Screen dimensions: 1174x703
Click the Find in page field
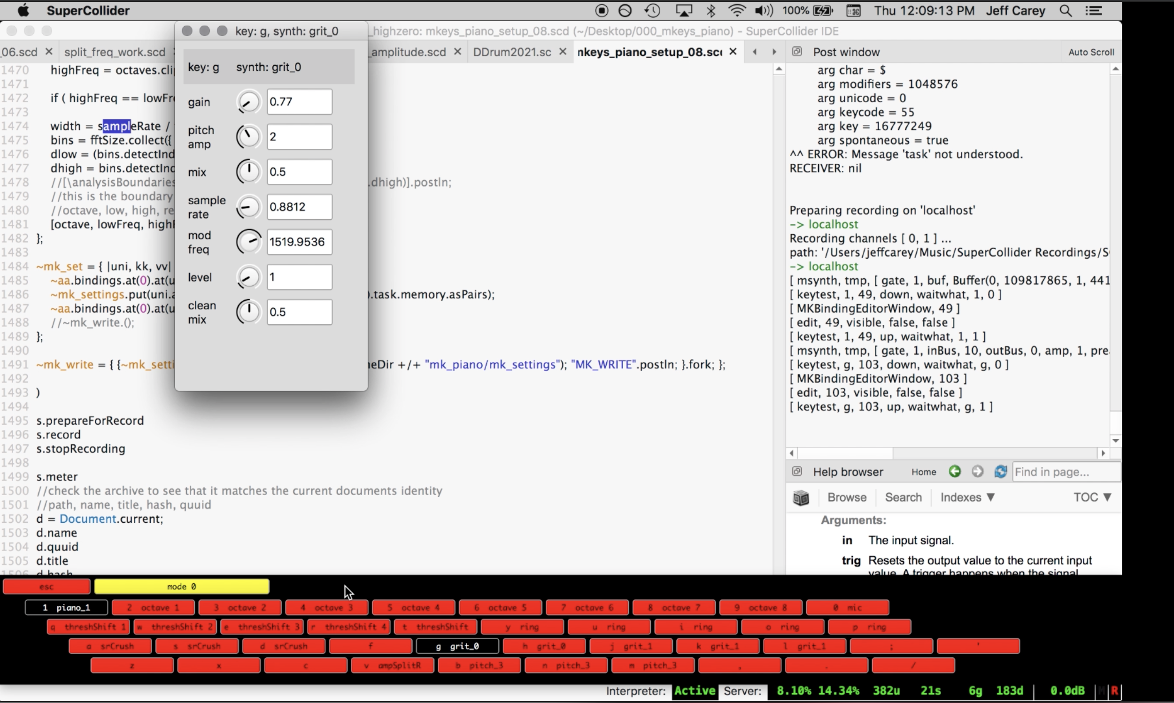[1066, 472]
